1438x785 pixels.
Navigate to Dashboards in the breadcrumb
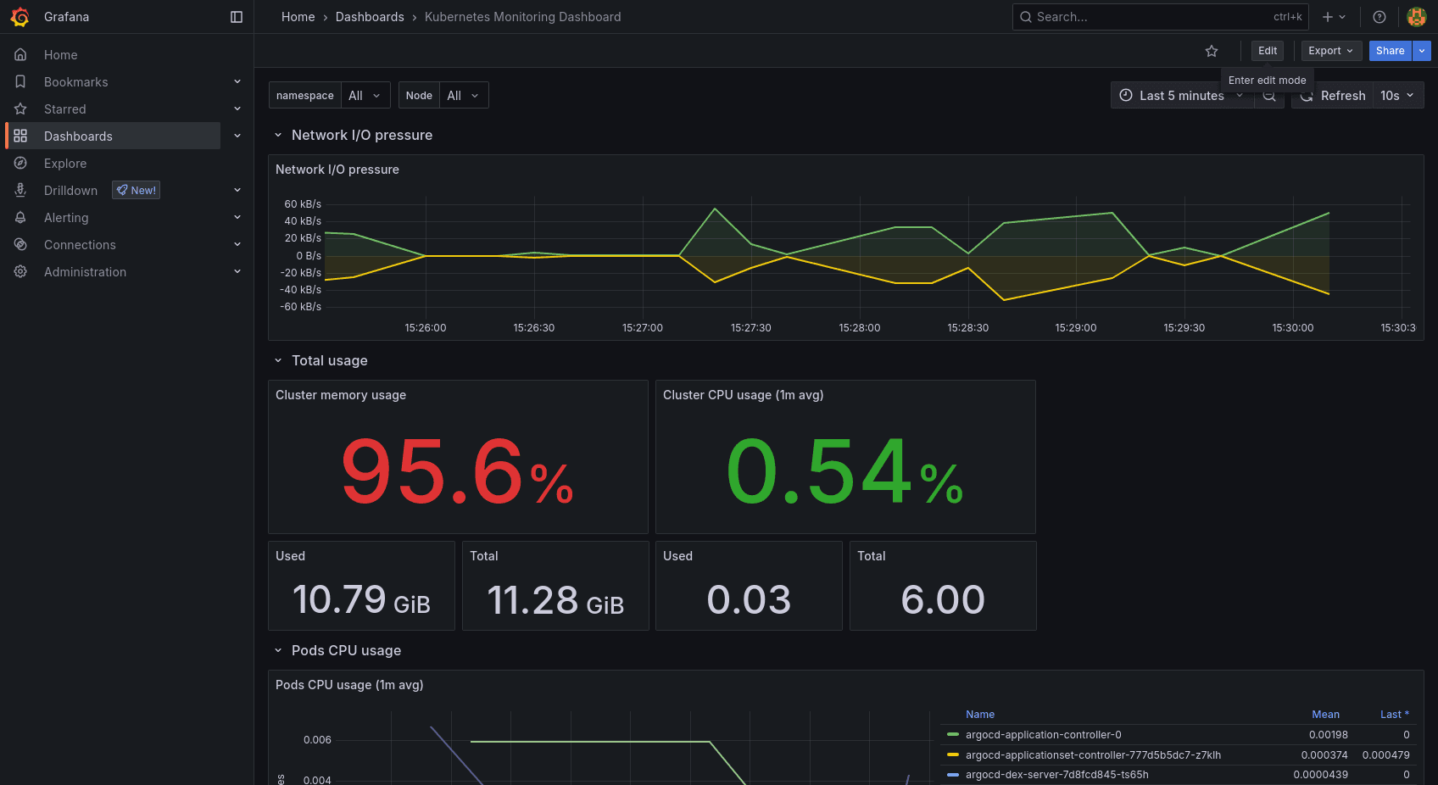tap(370, 16)
